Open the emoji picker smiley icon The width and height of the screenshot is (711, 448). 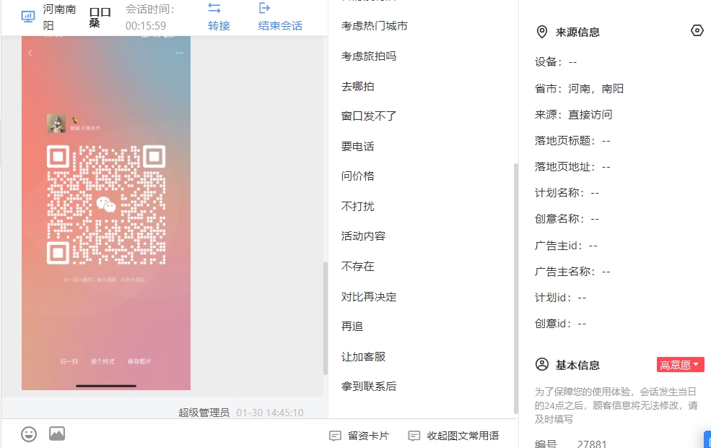[29, 434]
